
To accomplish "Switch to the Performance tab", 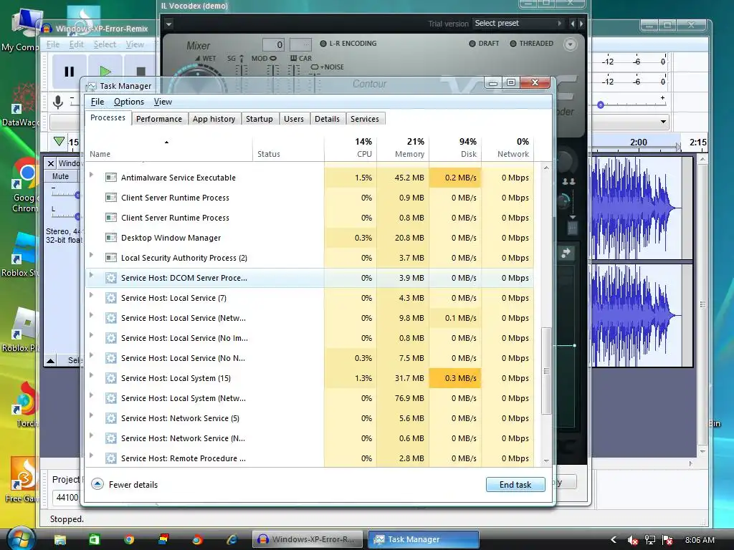I will coord(159,120).
